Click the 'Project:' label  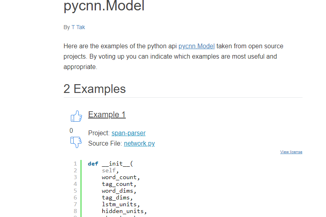(x=99, y=133)
